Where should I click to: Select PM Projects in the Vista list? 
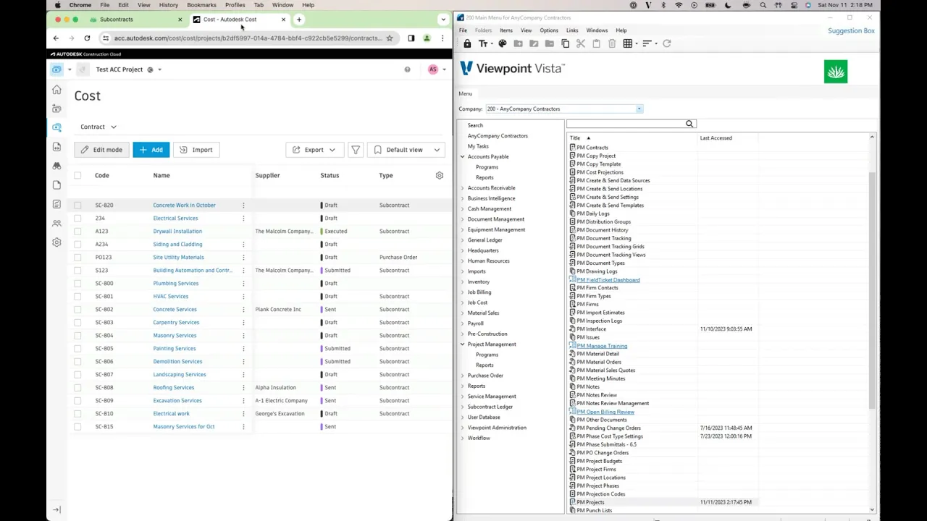[x=590, y=502]
